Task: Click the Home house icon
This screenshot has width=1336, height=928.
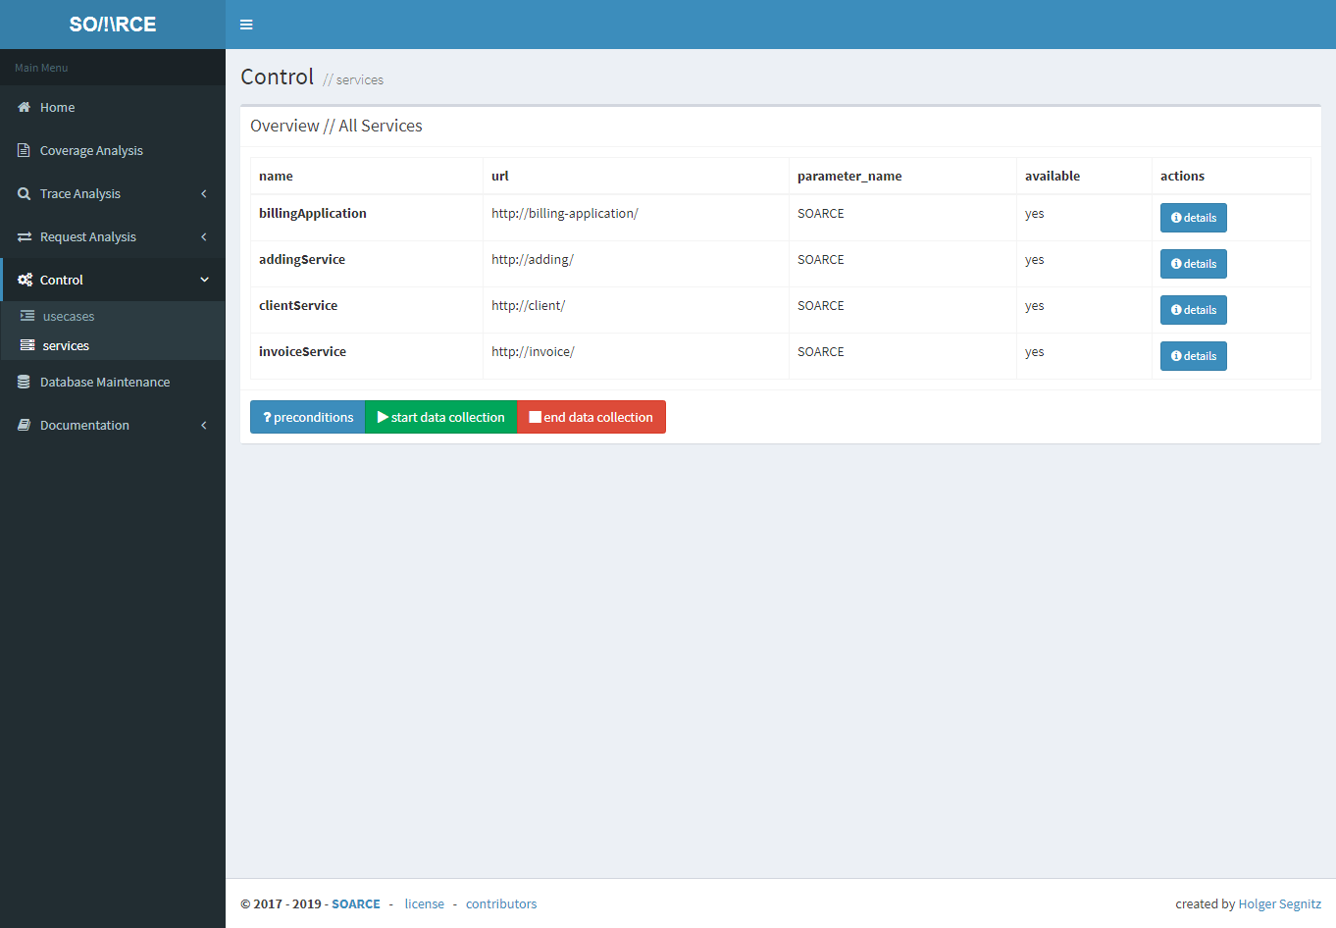Action: (x=25, y=107)
